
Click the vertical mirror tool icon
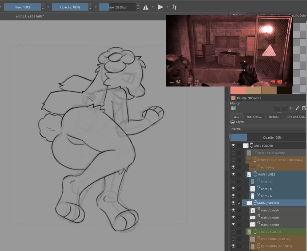pos(160,7)
